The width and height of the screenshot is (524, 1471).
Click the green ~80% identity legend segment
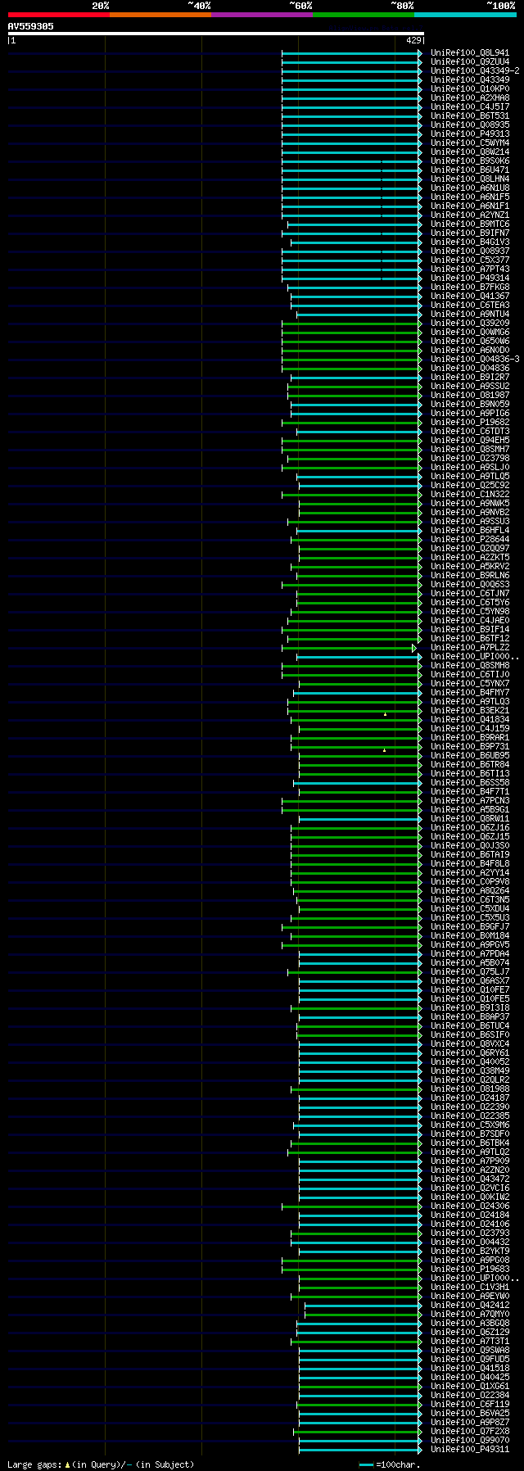click(x=363, y=15)
